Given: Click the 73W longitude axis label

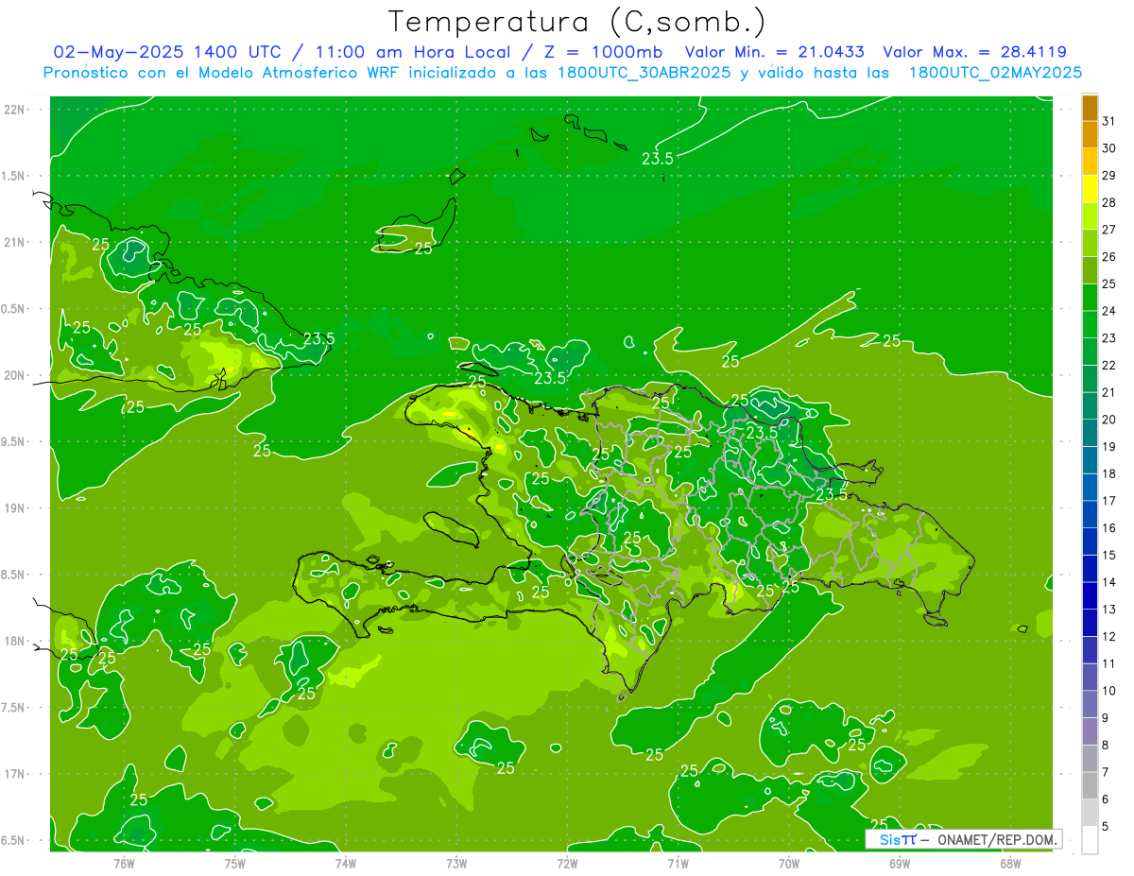Looking at the screenshot, I should tap(456, 863).
